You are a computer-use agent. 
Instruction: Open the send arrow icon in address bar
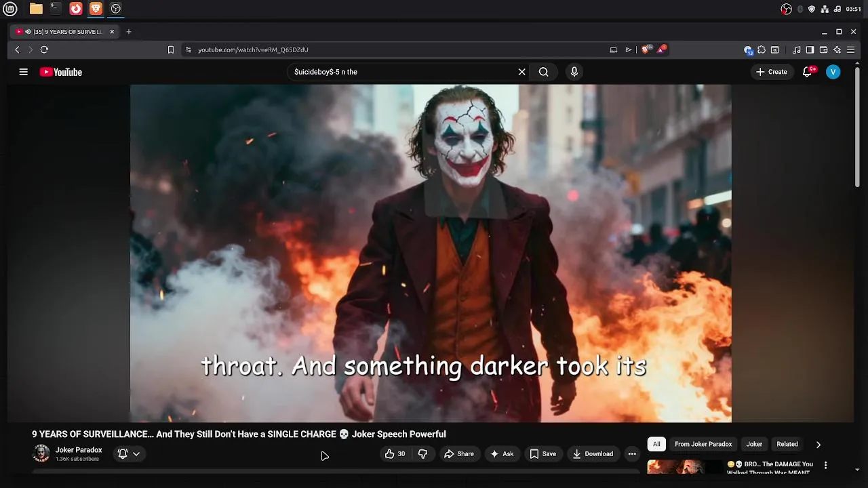pos(629,49)
